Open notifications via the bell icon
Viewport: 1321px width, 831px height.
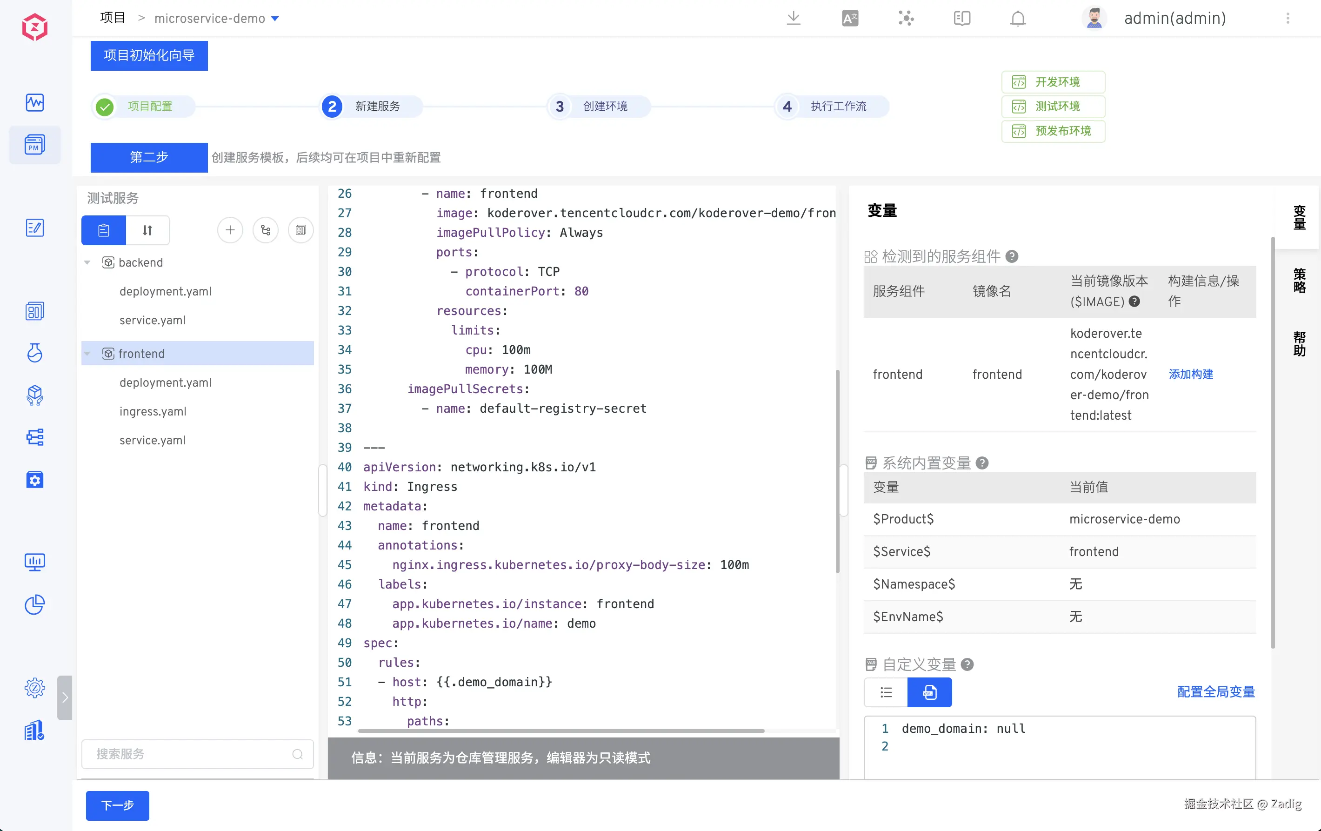point(1018,18)
